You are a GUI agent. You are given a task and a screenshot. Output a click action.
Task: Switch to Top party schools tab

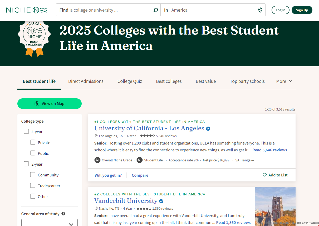[247, 81]
